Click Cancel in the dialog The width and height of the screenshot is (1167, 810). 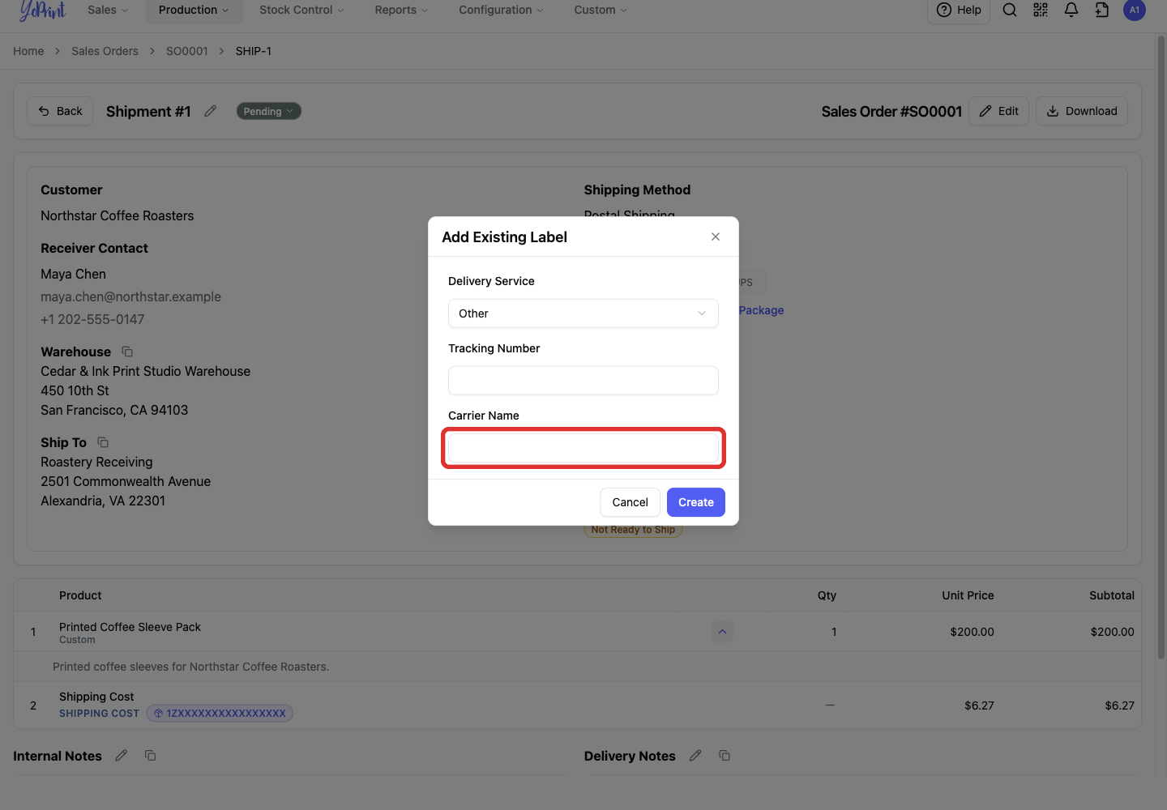(631, 502)
